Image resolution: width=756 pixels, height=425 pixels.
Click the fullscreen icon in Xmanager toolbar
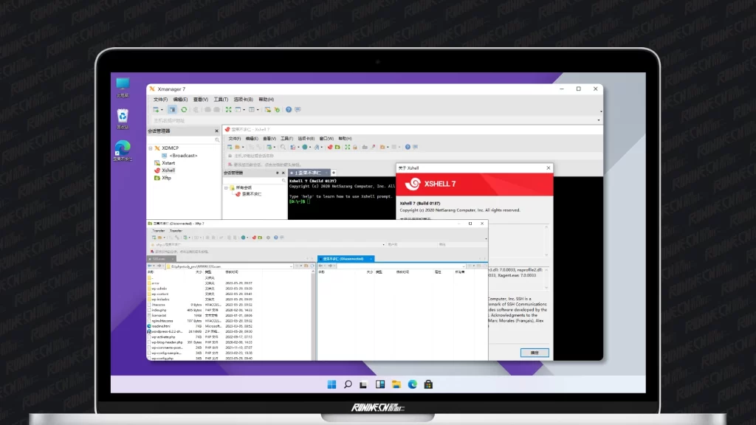pyautogui.click(x=228, y=110)
